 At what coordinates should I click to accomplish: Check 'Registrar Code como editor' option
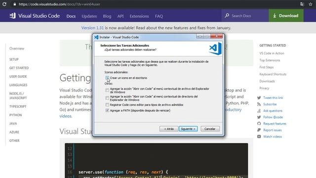coord(107,105)
